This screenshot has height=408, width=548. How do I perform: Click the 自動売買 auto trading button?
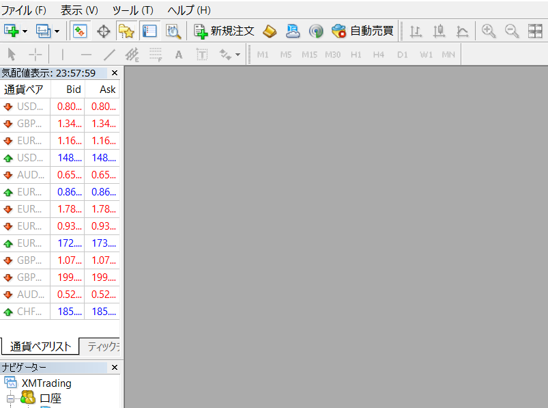362,31
